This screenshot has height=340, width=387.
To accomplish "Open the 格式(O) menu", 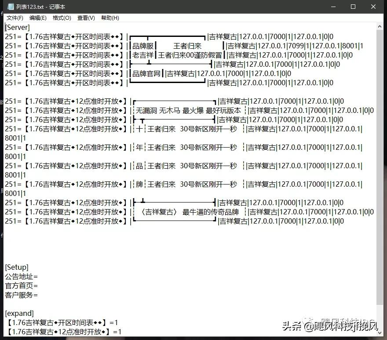I will (62, 18).
